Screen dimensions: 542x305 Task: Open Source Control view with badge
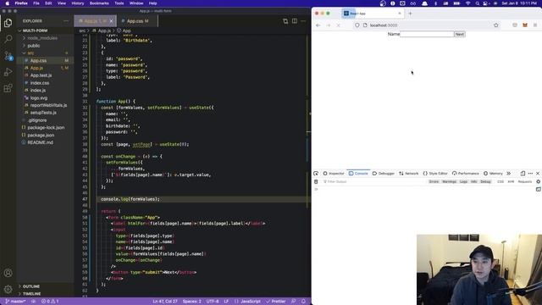point(8,56)
